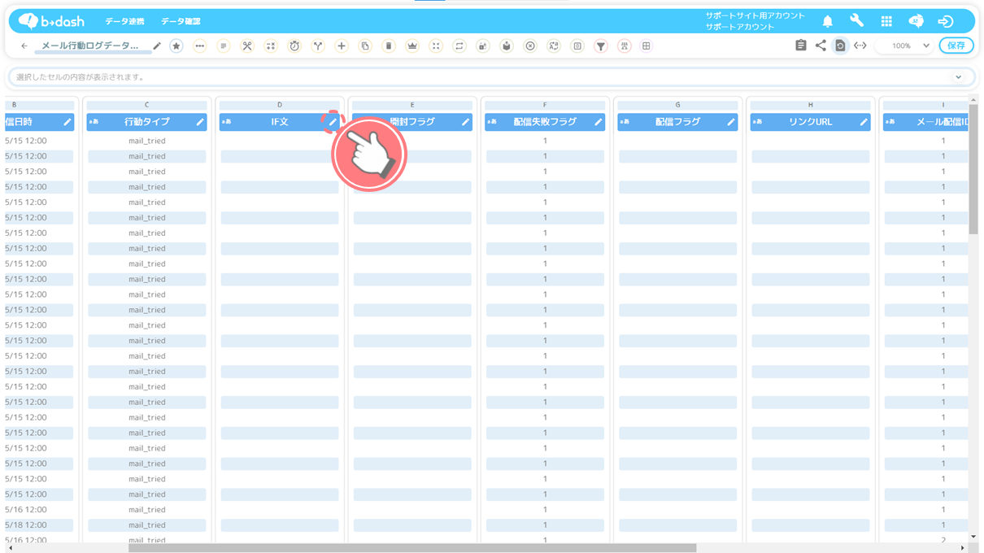The width and height of the screenshot is (984, 553).
Task: Click the 配信フラグ column header label
Action: click(x=677, y=122)
